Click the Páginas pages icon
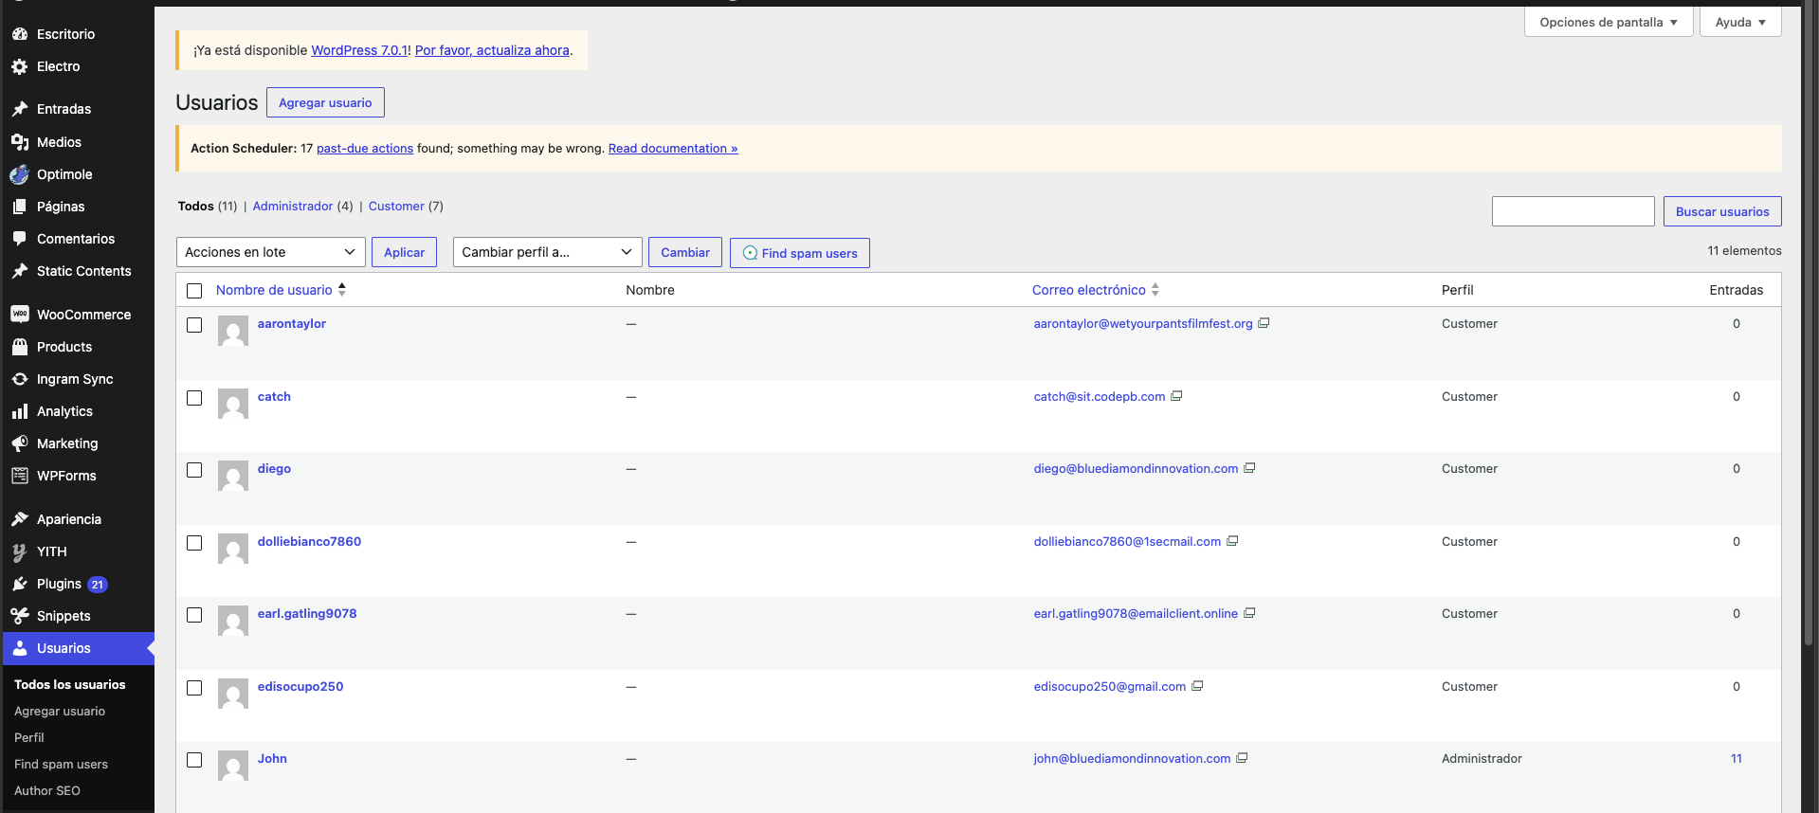Viewport: 1819px width, 813px height. tap(20, 207)
